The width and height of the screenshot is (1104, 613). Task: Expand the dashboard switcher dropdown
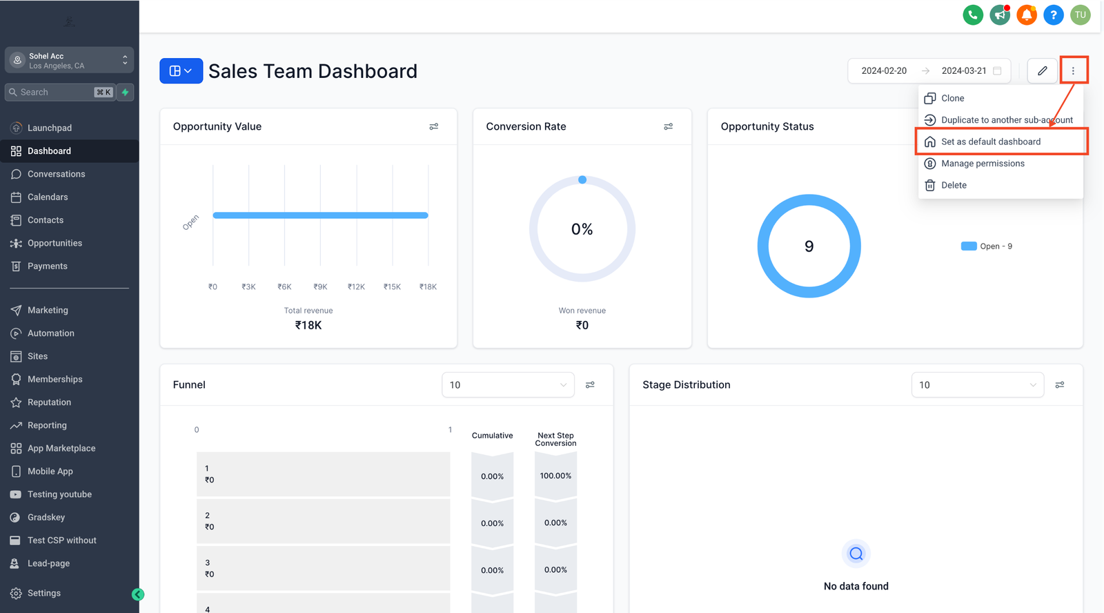tap(181, 70)
